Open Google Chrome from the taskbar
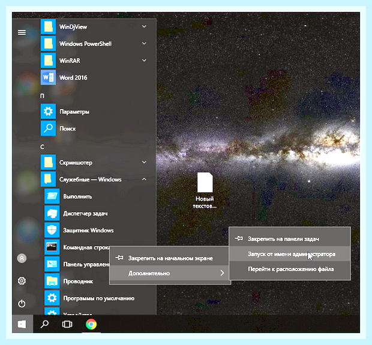This screenshot has height=345, width=372. [x=91, y=324]
